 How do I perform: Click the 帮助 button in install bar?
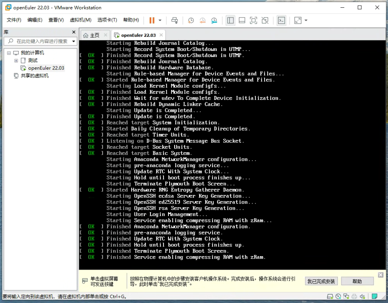[x=357, y=281]
